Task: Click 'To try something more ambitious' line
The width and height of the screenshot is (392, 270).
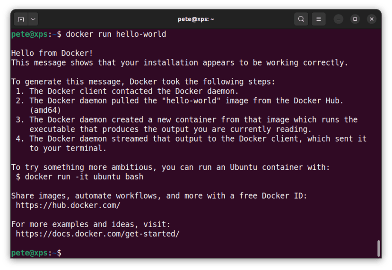Action: 171,167
